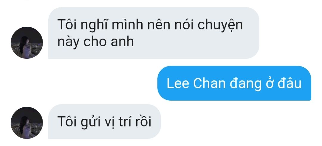This screenshot has height=146, width=322.
Task: Click the word "gửi" in the bottom gray bubble
Action: [x=90, y=122]
